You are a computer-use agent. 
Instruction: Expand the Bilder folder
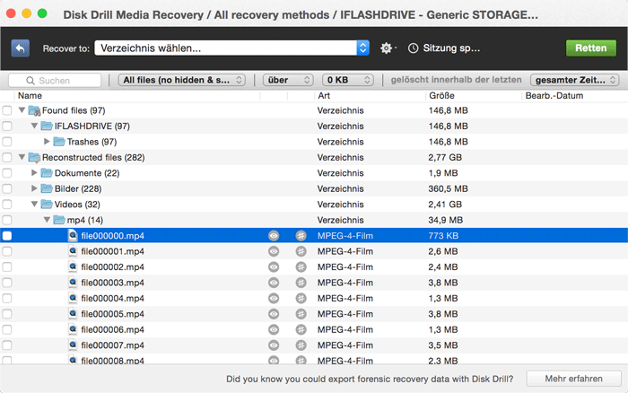pyautogui.click(x=34, y=188)
